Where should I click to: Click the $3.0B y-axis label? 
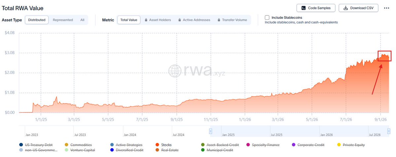[x=10, y=53]
